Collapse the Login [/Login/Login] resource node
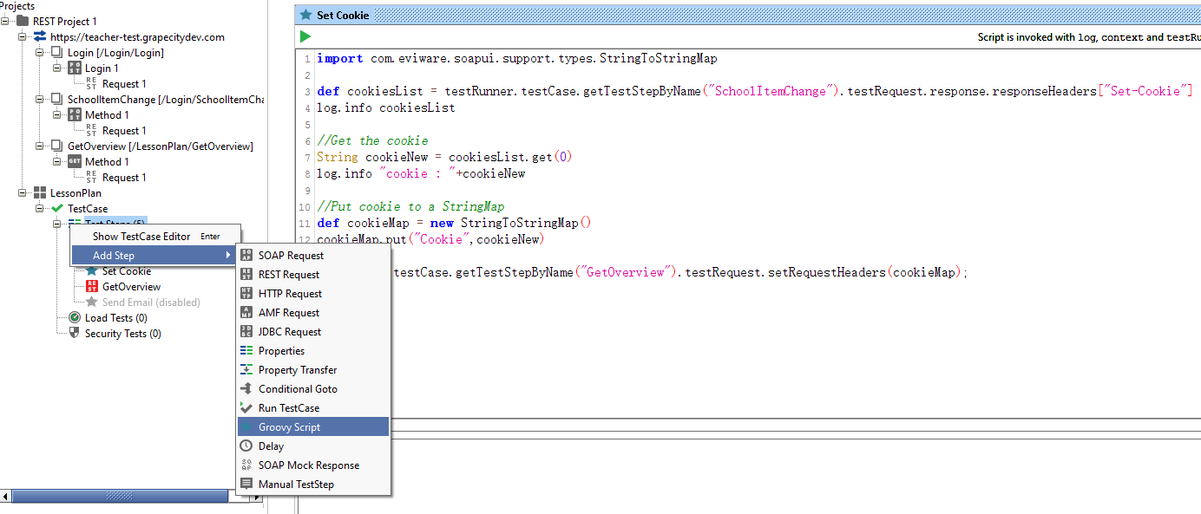 click(41, 52)
